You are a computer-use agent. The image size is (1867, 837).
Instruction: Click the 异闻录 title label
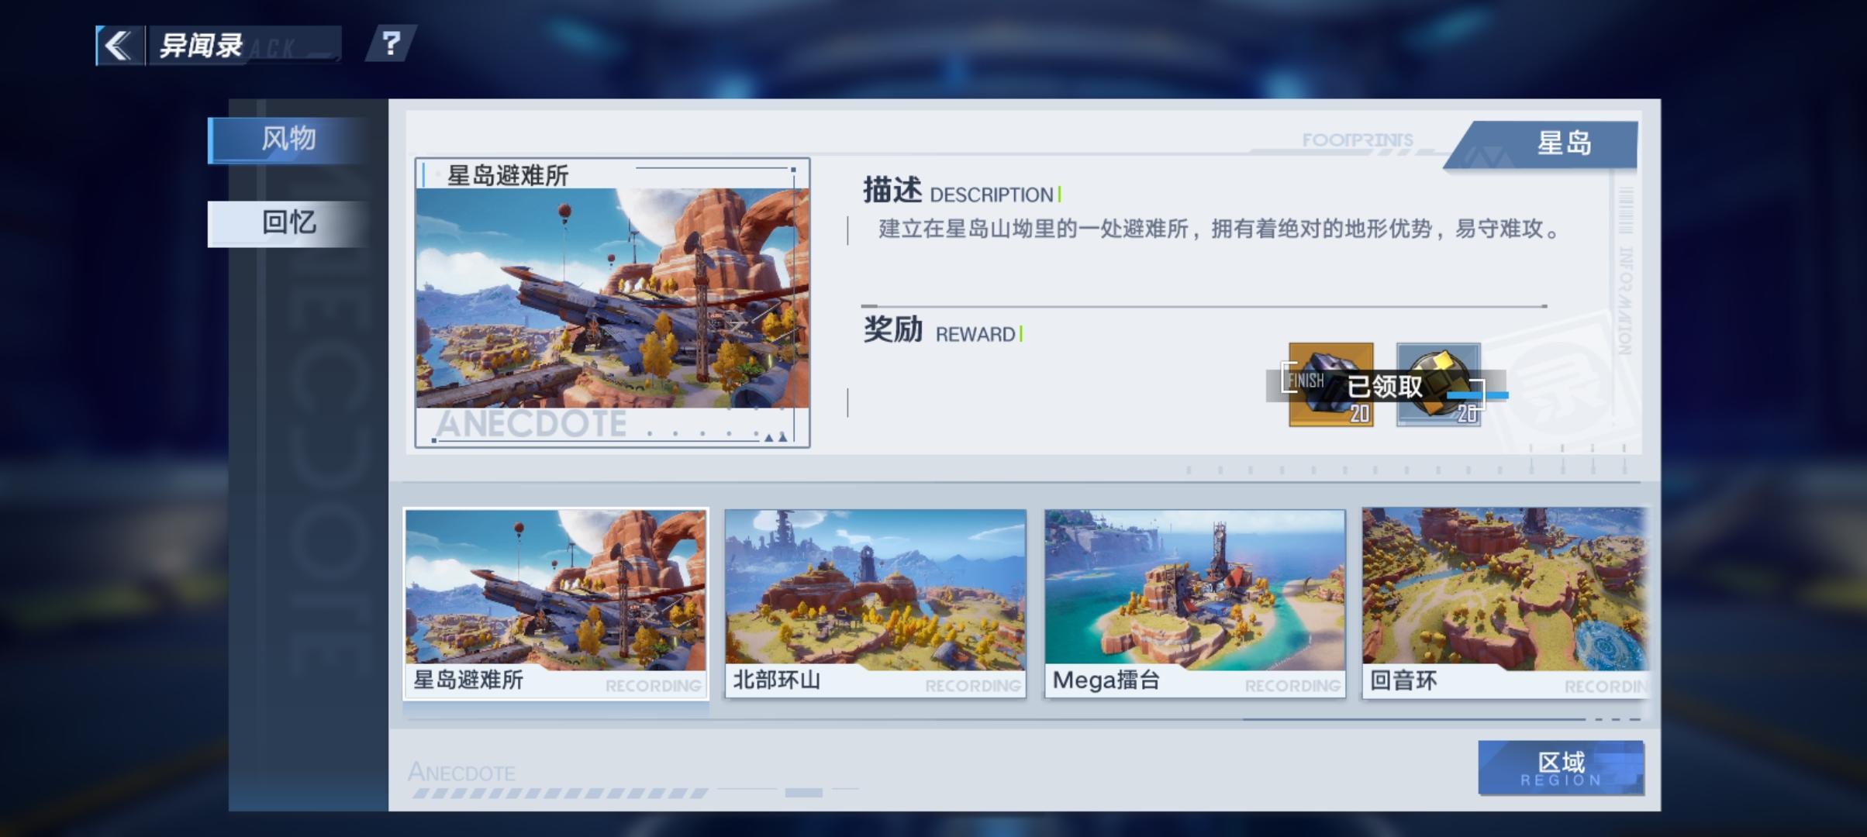[x=202, y=46]
